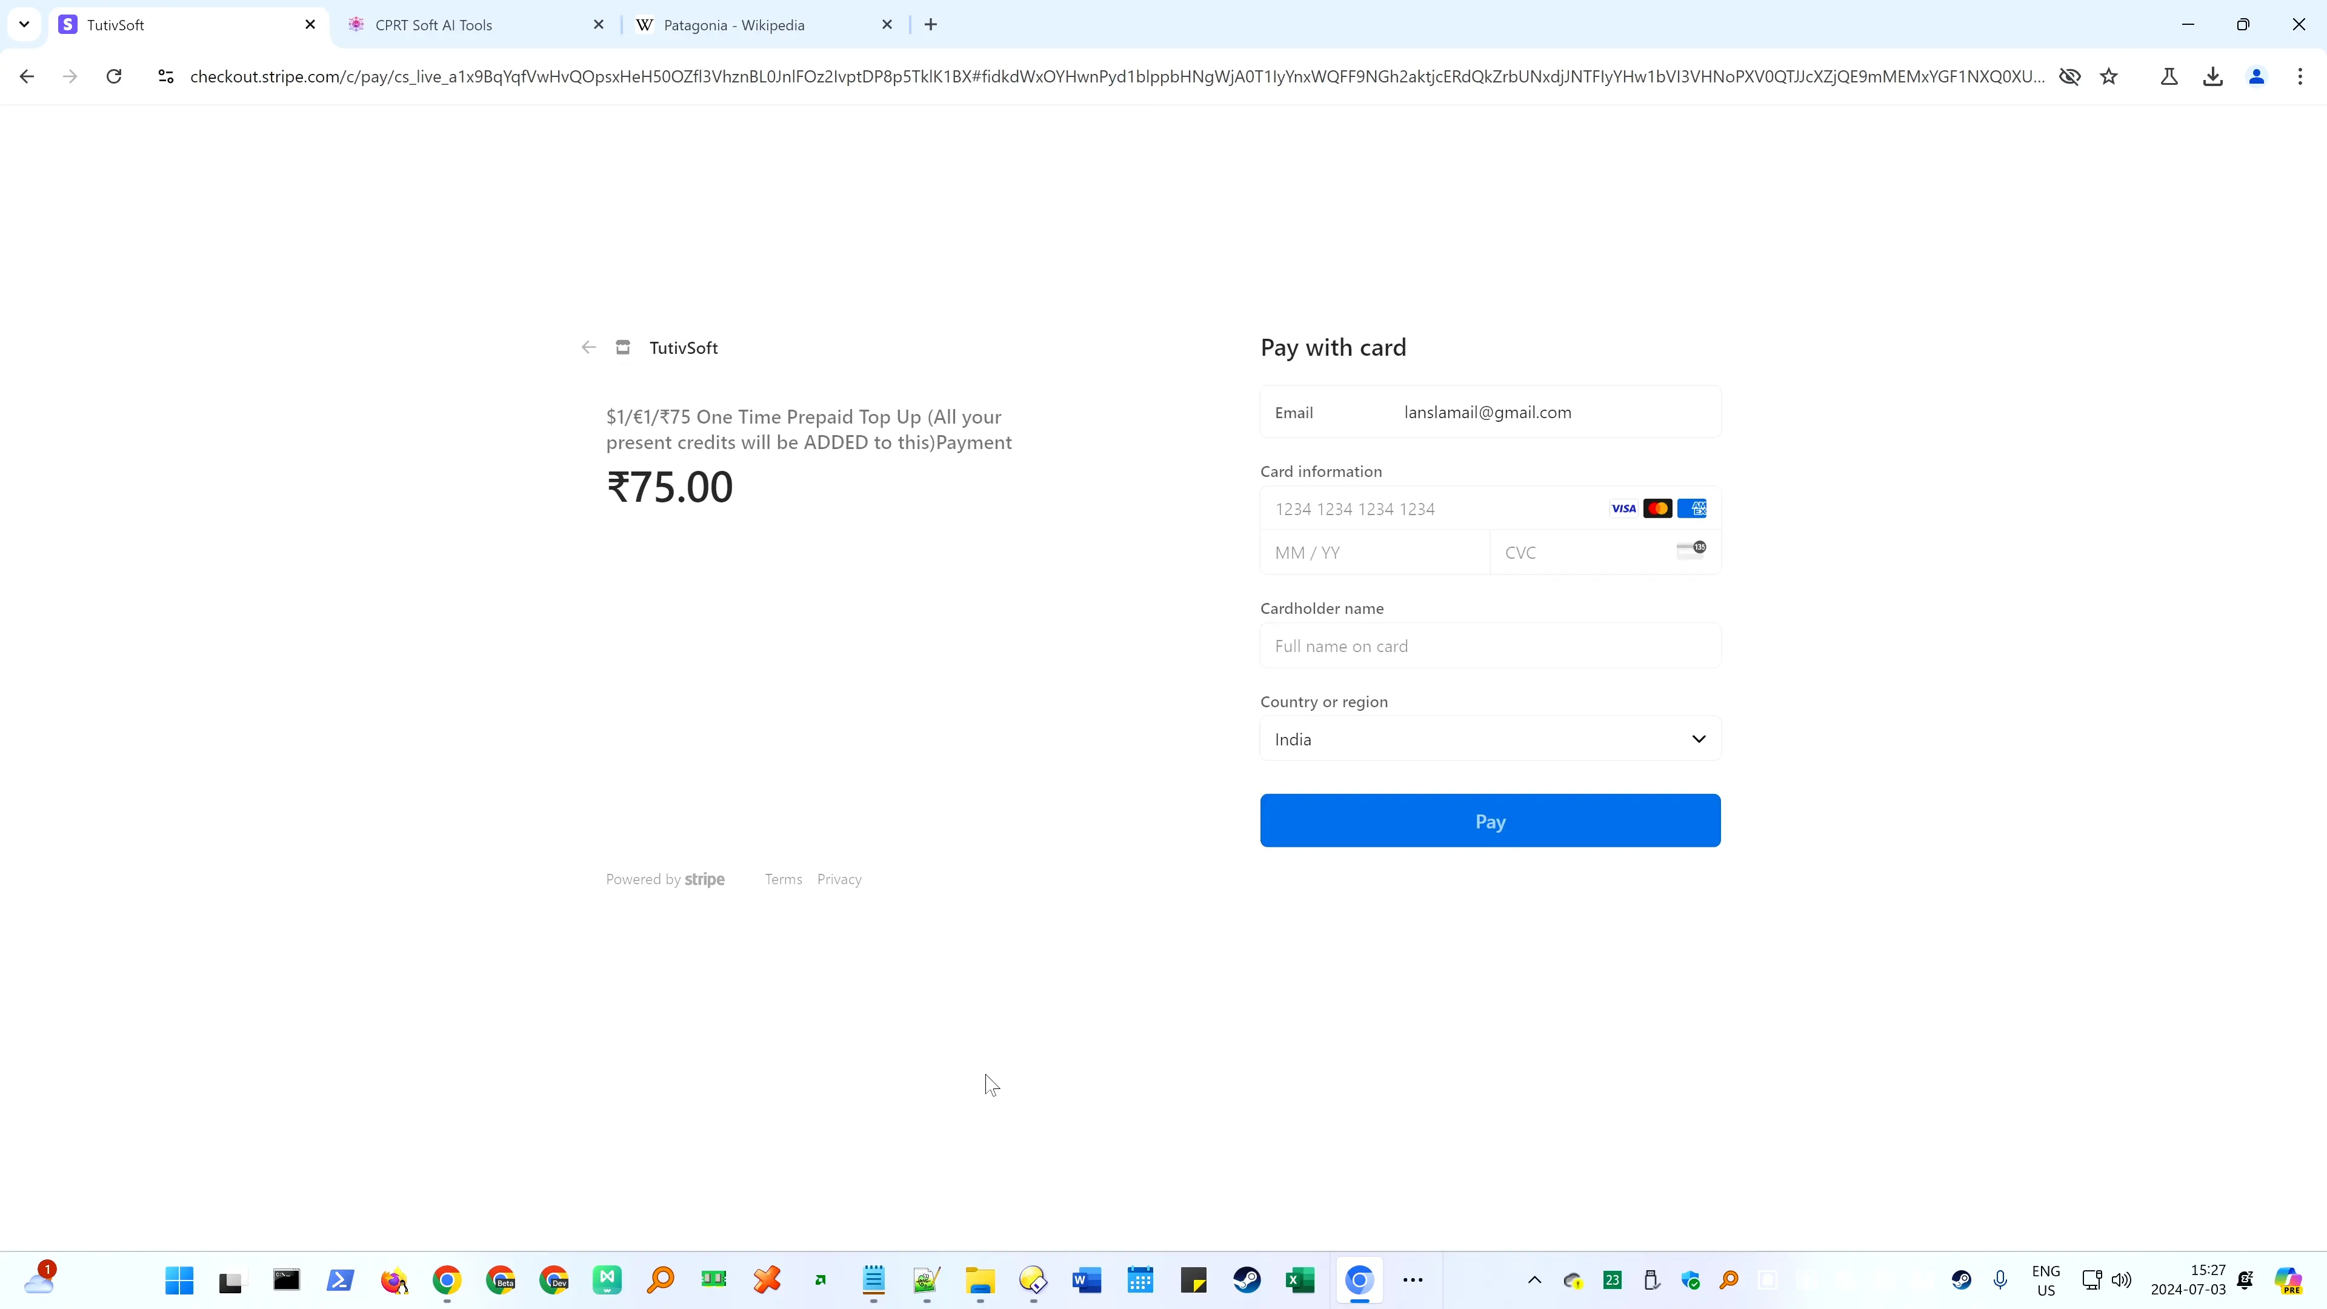Open Steam from the taskbar
Image resolution: width=2327 pixels, height=1309 pixels.
[x=1248, y=1280]
